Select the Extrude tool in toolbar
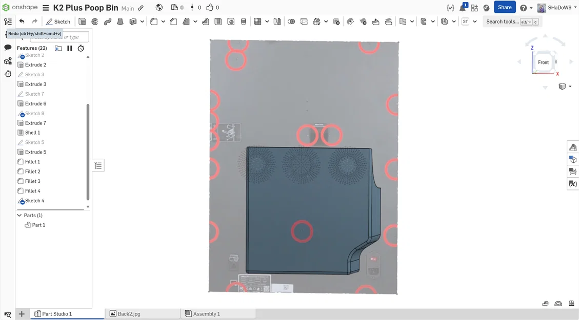579x320 pixels. (82, 22)
